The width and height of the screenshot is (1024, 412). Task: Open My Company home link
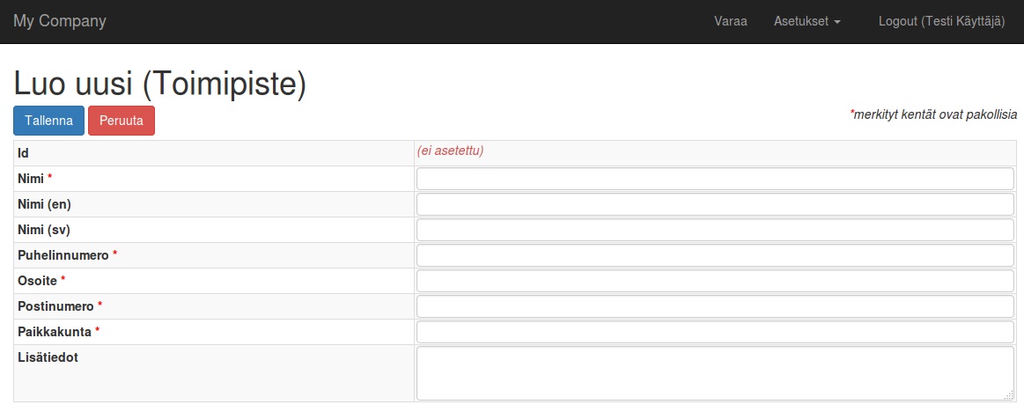pos(59,21)
